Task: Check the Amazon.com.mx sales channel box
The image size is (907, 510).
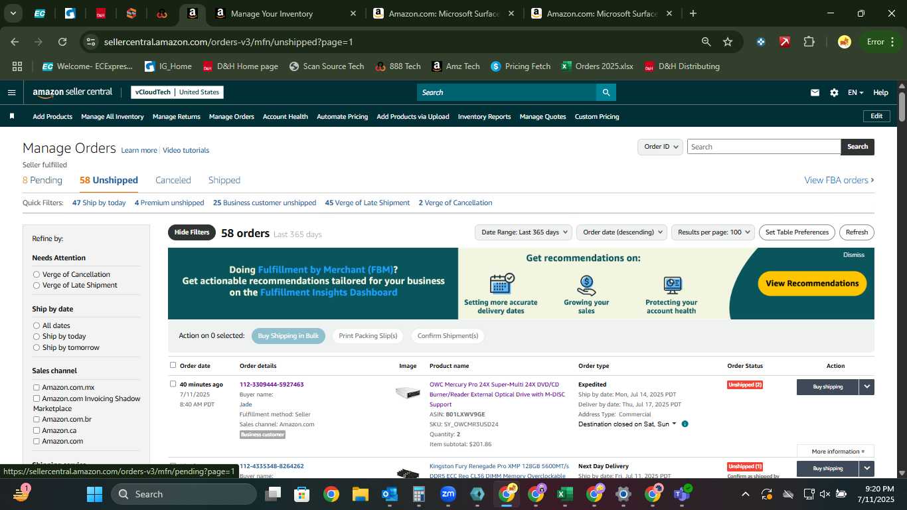Action: [x=37, y=387]
